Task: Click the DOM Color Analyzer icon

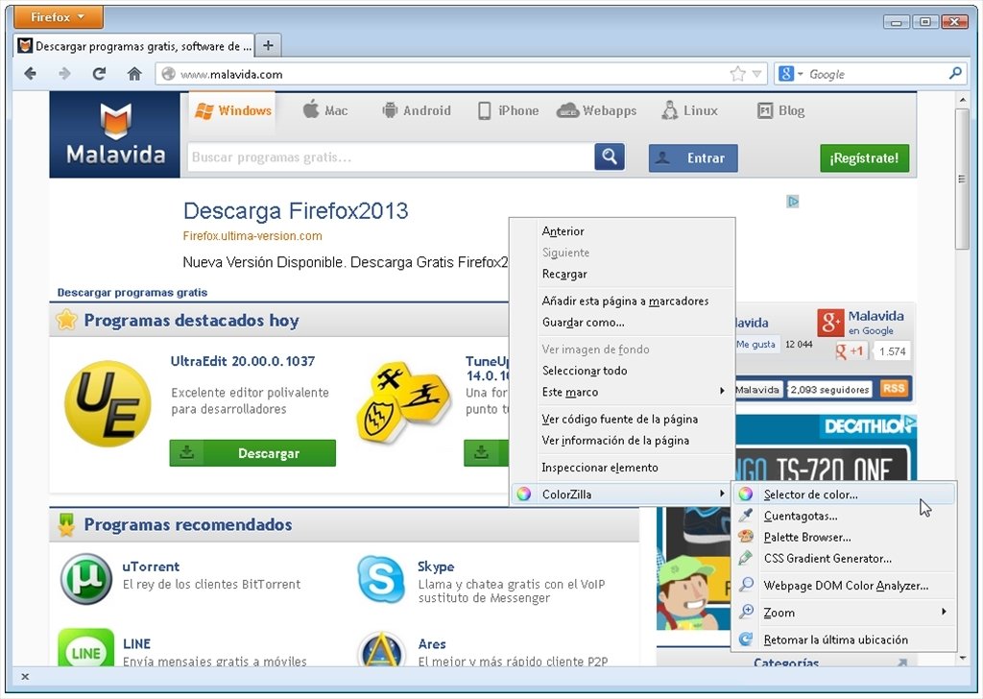Action: 745,585
